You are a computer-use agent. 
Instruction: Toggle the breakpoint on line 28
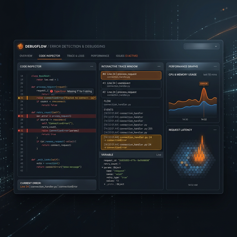point(19,116)
